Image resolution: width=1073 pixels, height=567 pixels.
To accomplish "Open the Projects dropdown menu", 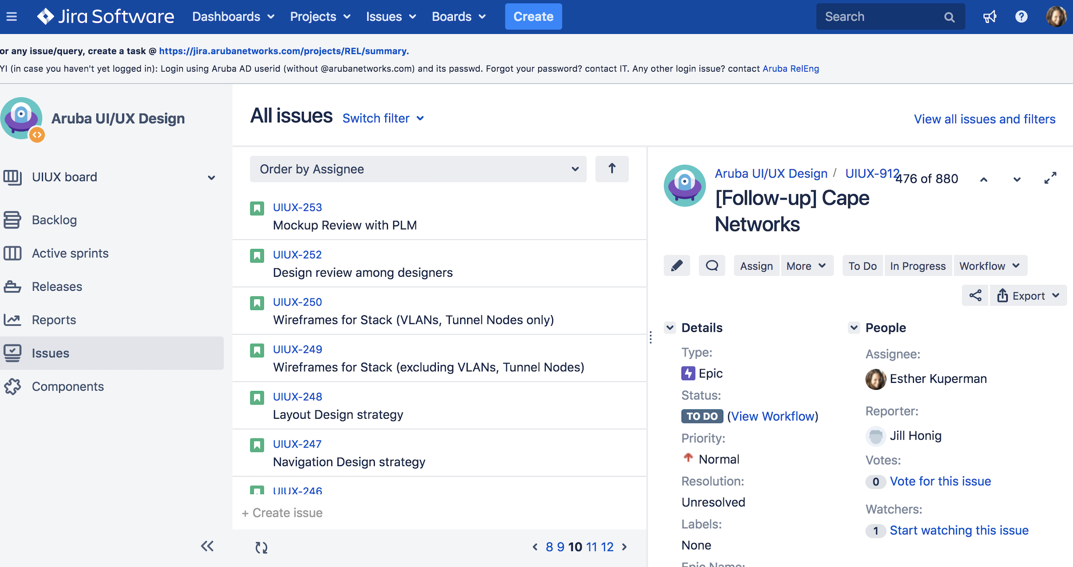I will tap(320, 17).
